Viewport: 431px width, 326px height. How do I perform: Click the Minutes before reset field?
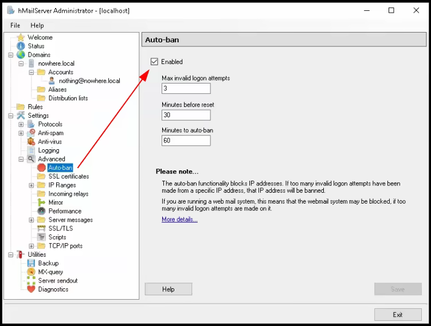[x=186, y=115]
